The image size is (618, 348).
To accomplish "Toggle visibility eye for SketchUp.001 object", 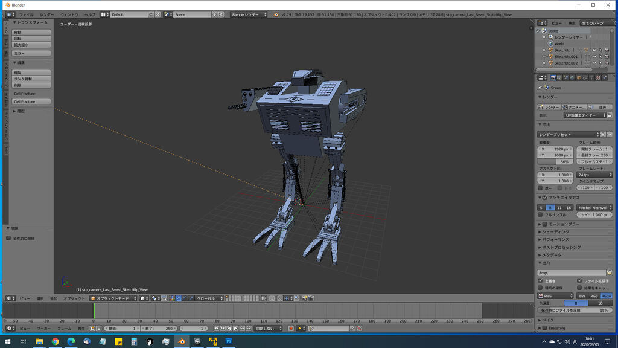I will pos(594,57).
